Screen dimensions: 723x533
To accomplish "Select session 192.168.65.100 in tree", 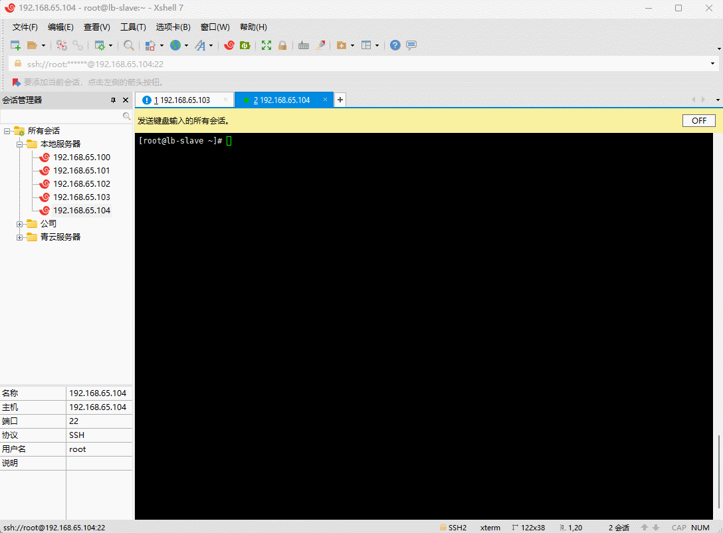I will [81, 158].
